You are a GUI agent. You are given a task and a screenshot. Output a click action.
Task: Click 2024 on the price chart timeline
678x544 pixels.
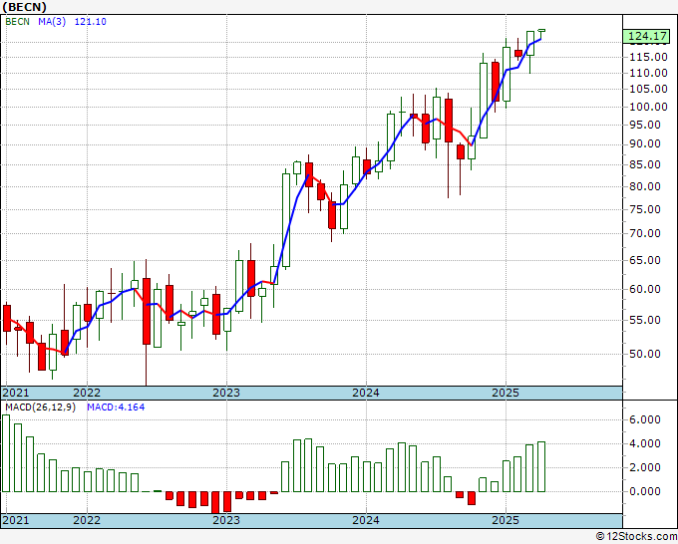(366, 393)
